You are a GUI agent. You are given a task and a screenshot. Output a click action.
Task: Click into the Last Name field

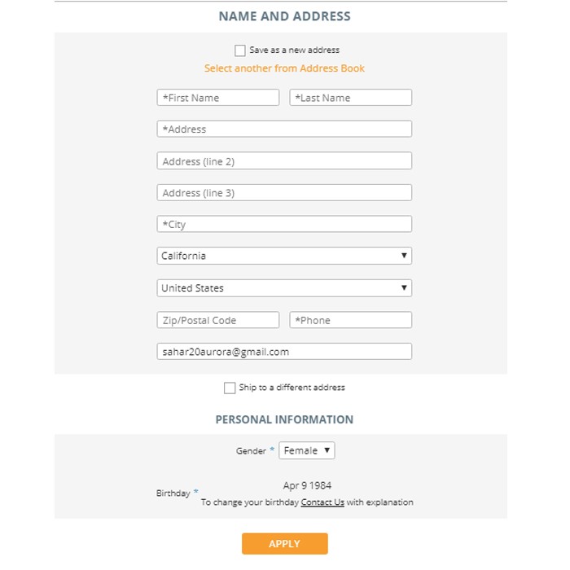point(350,98)
